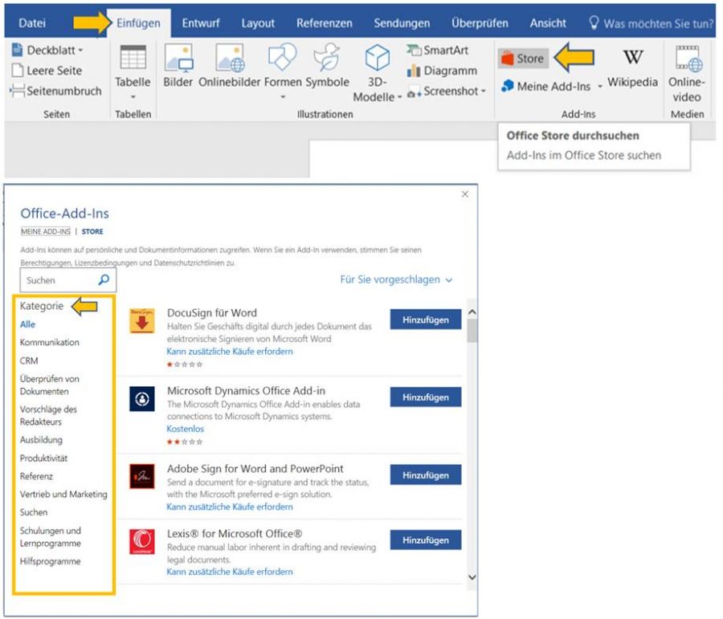Click the magnifier search icon
The width and height of the screenshot is (723, 619).
(104, 279)
